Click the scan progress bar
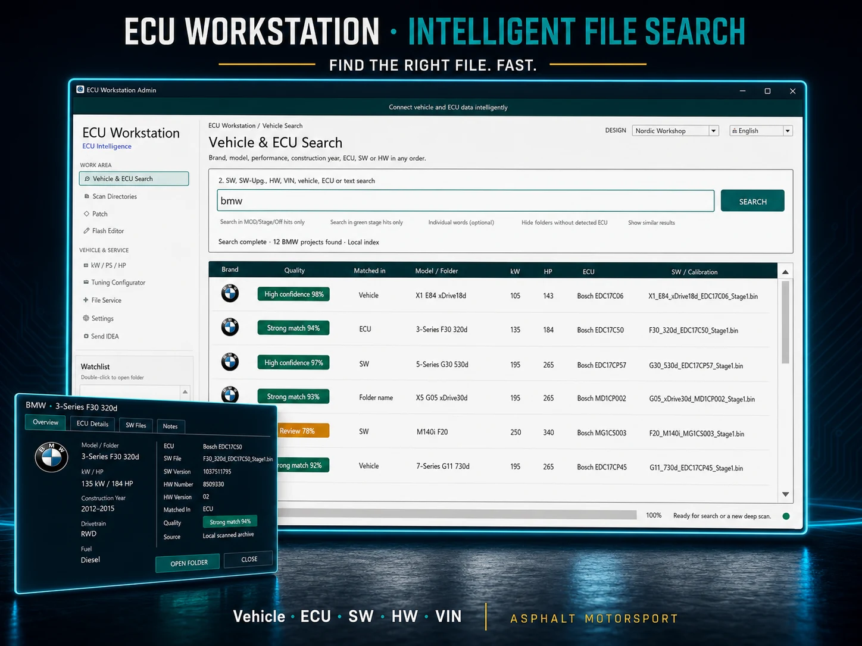The height and width of the screenshot is (646, 862). click(457, 515)
